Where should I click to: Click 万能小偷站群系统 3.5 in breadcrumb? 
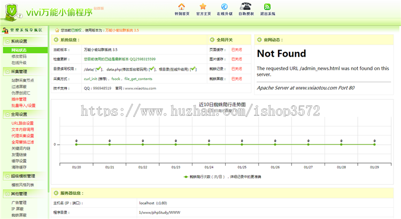[122, 30]
